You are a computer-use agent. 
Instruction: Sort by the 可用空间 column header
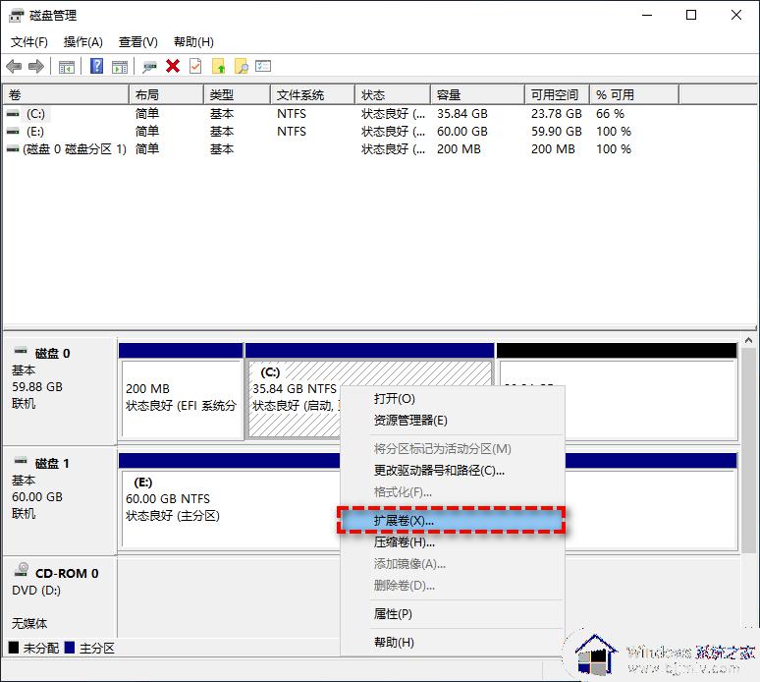click(x=558, y=94)
